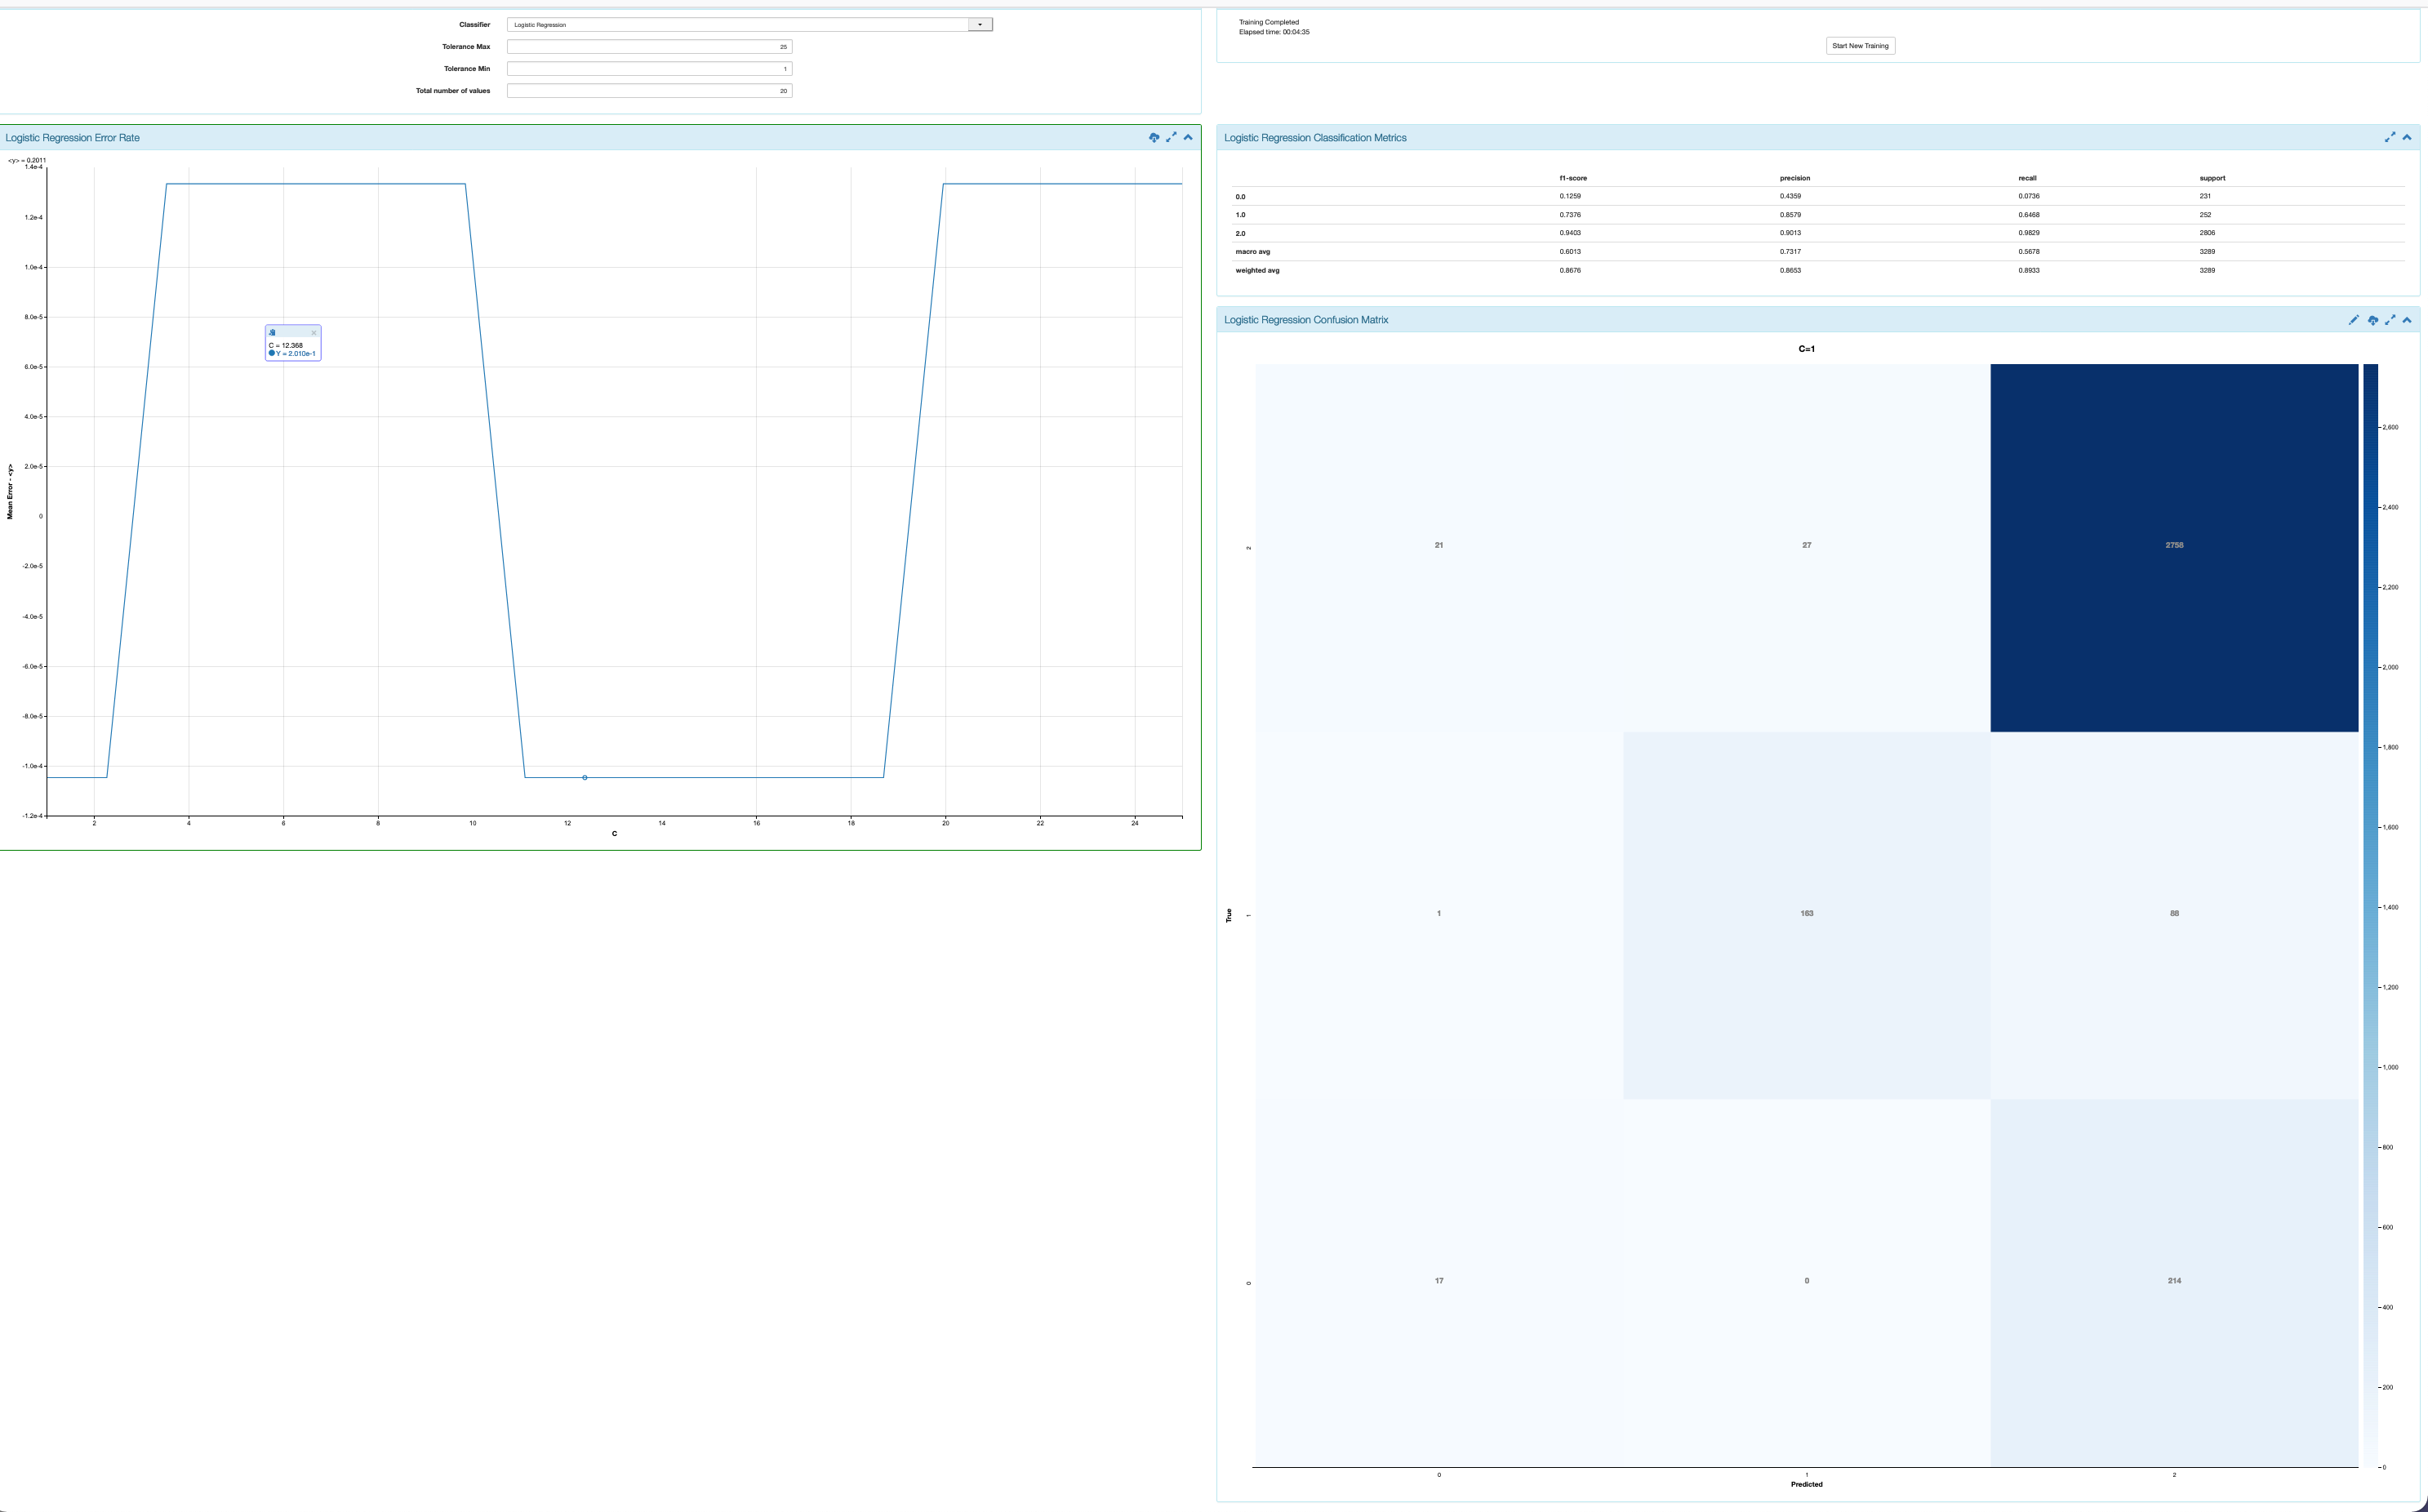Click the 21 confusion matrix cell
Image resolution: width=2428 pixels, height=1512 pixels.
point(1439,547)
